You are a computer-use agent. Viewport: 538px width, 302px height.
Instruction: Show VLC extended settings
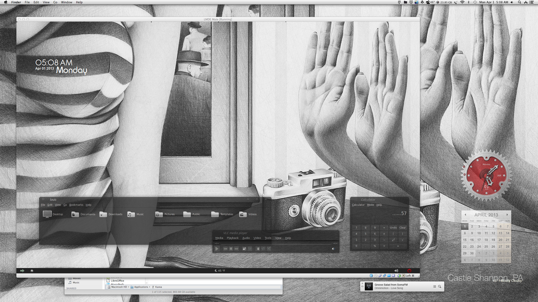(250, 249)
